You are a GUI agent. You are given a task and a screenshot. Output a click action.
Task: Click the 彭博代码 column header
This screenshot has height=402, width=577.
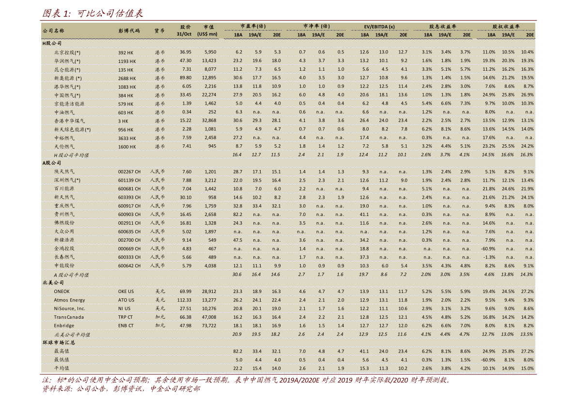[x=129, y=31]
